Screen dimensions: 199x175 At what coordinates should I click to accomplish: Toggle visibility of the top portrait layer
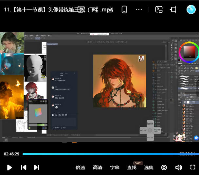[179, 105]
